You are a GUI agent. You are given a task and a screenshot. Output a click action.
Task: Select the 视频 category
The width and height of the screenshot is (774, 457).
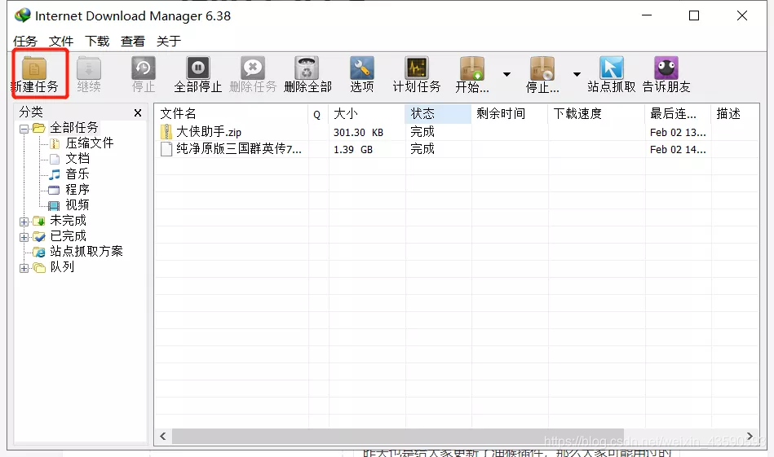coord(77,205)
